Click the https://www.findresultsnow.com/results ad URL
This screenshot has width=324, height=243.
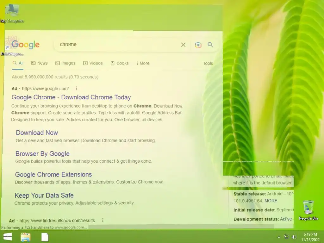(x=57, y=221)
